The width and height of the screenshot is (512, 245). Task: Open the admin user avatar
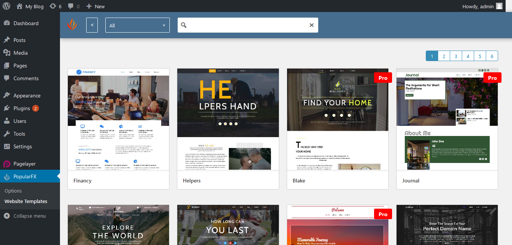pos(499,6)
